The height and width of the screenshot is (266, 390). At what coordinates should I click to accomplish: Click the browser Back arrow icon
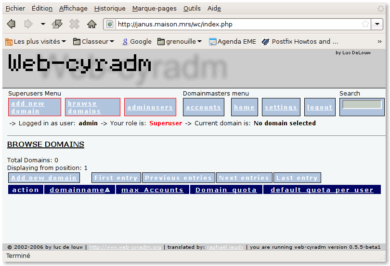(11, 24)
